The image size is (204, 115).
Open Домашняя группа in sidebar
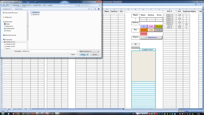point(9,35)
